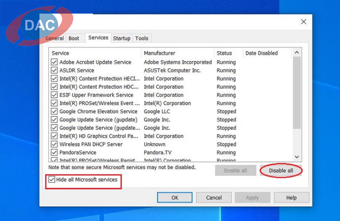This screenshot has height=221, width=340.
Task: Select 'Intel(R) Corporation' cell of PROSet/Wireless Event row
Action: click(x=167, y=103)
